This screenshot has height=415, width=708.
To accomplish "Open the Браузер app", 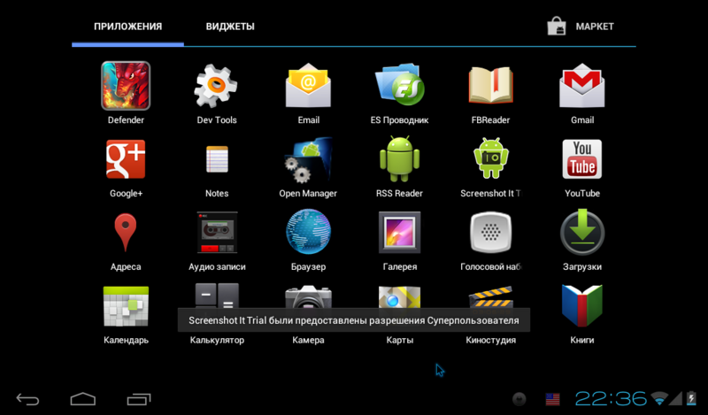I will (x=308, y=232).
